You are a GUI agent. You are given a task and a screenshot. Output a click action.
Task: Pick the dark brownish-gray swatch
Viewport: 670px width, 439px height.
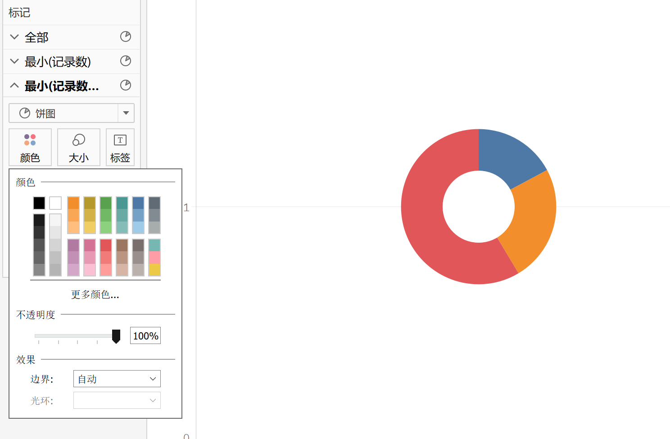[x=138, y=245]
